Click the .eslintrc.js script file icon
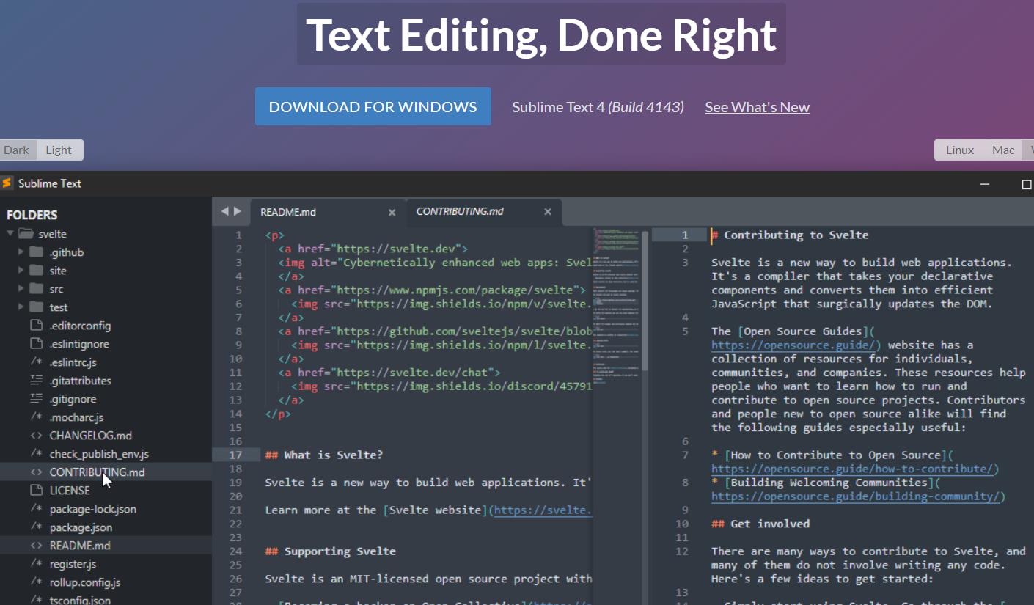The width and height of the screenshot is (1034, 605). pos(37,362)
